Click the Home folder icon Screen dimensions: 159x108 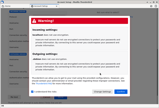point(3,6)
